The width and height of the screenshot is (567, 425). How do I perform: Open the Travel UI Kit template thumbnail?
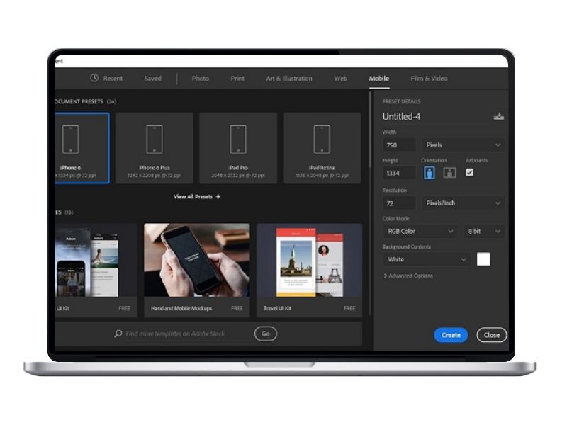[x=309, y=262]
